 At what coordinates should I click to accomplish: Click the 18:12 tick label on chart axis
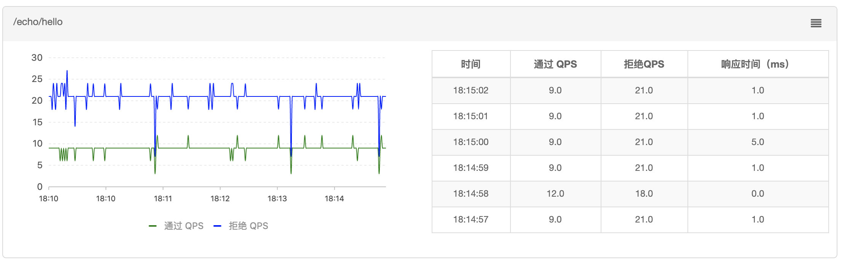220,199
